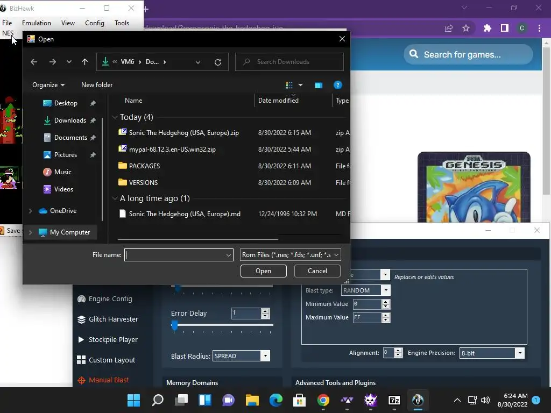This screenshot has height=413, width=551.
Task: Create a New folder
Action: pos(97,85)
